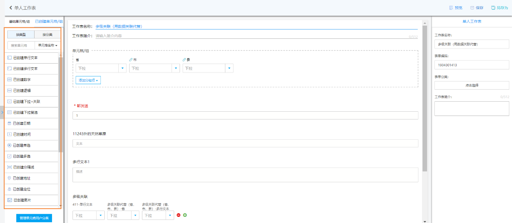The image size is (512, 223).
Task: Open the 县 dropdown
Action: 208,68
